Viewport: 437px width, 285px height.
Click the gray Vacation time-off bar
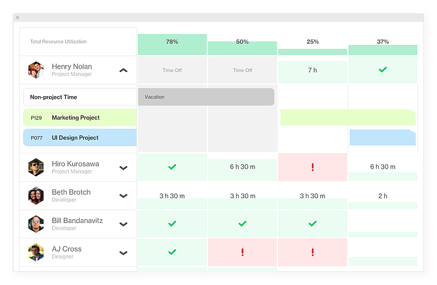[206, 97]
